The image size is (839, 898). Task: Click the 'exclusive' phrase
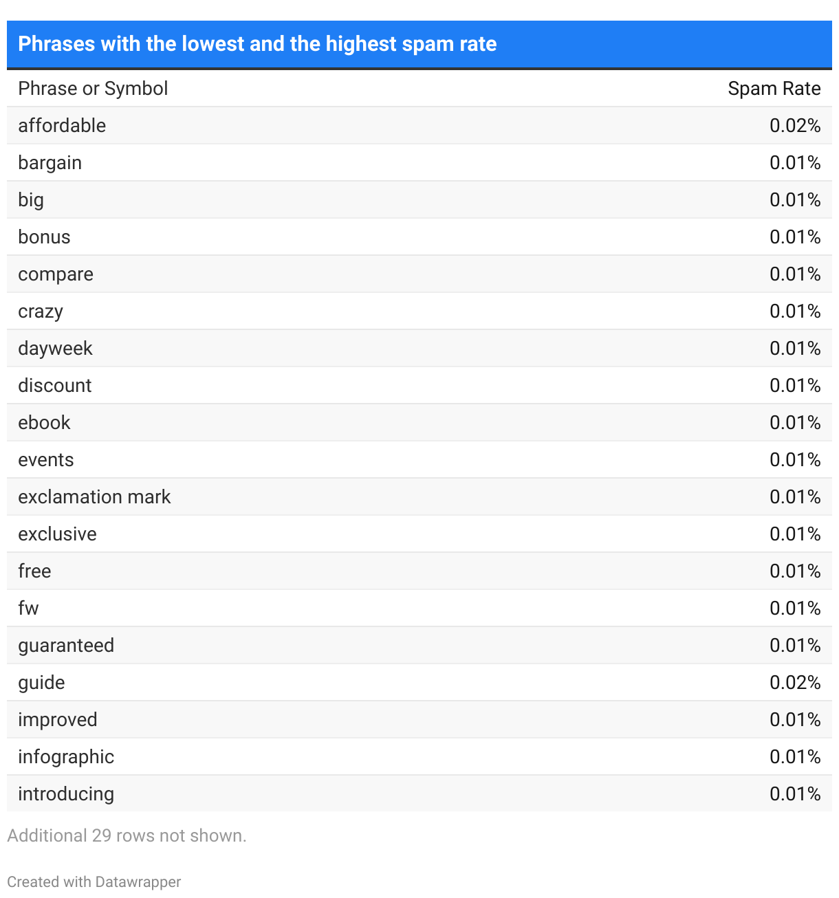click(x=57, y=534)
